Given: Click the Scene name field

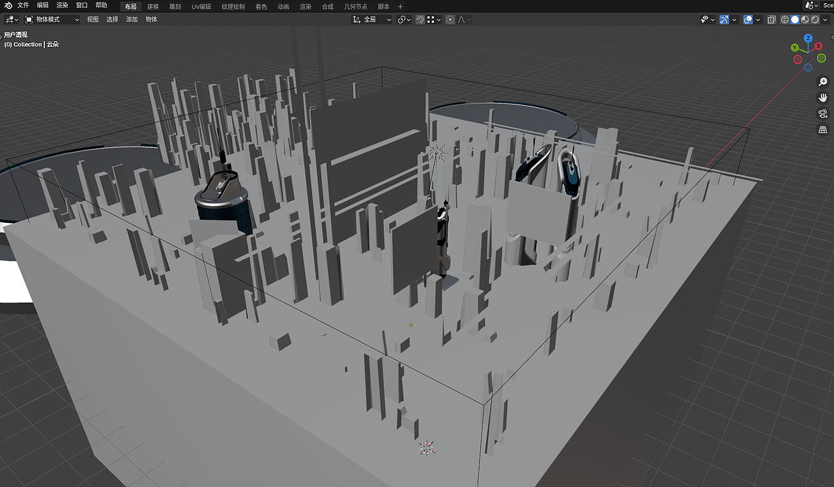Looking at the screenshot, I should (x=827, y=5).
